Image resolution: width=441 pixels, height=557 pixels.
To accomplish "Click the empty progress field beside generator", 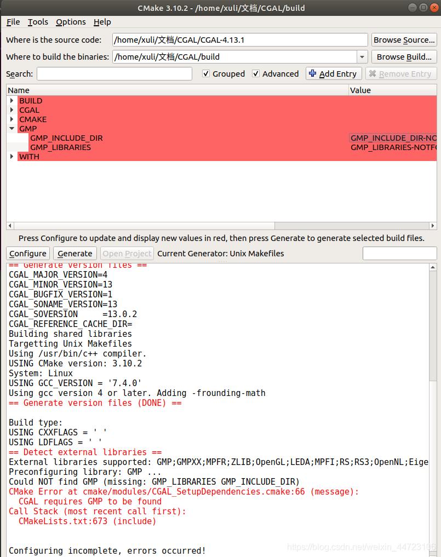I will [399, 253].
